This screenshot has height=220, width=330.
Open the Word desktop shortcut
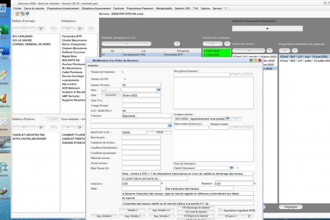[x=4, y=52]
